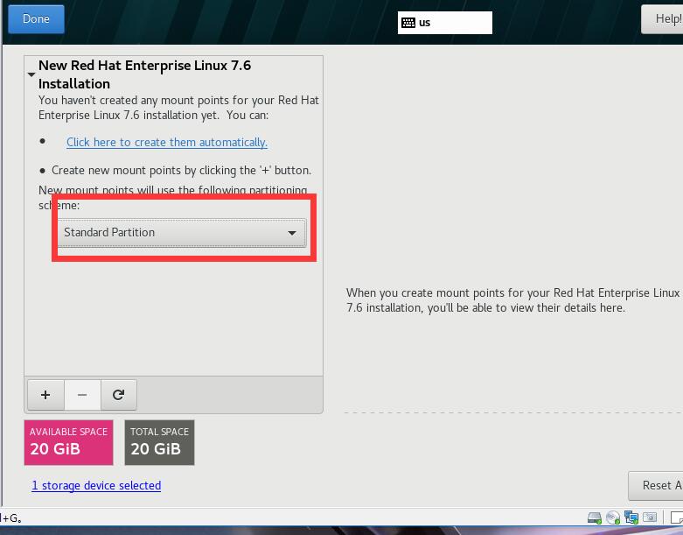
Task: Click the TOTAL SPACE 20 GiB box
Action: click(159, 442)
